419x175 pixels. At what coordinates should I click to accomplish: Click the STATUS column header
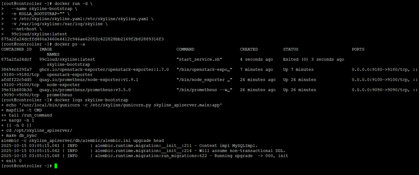click(x=291, y=49)
